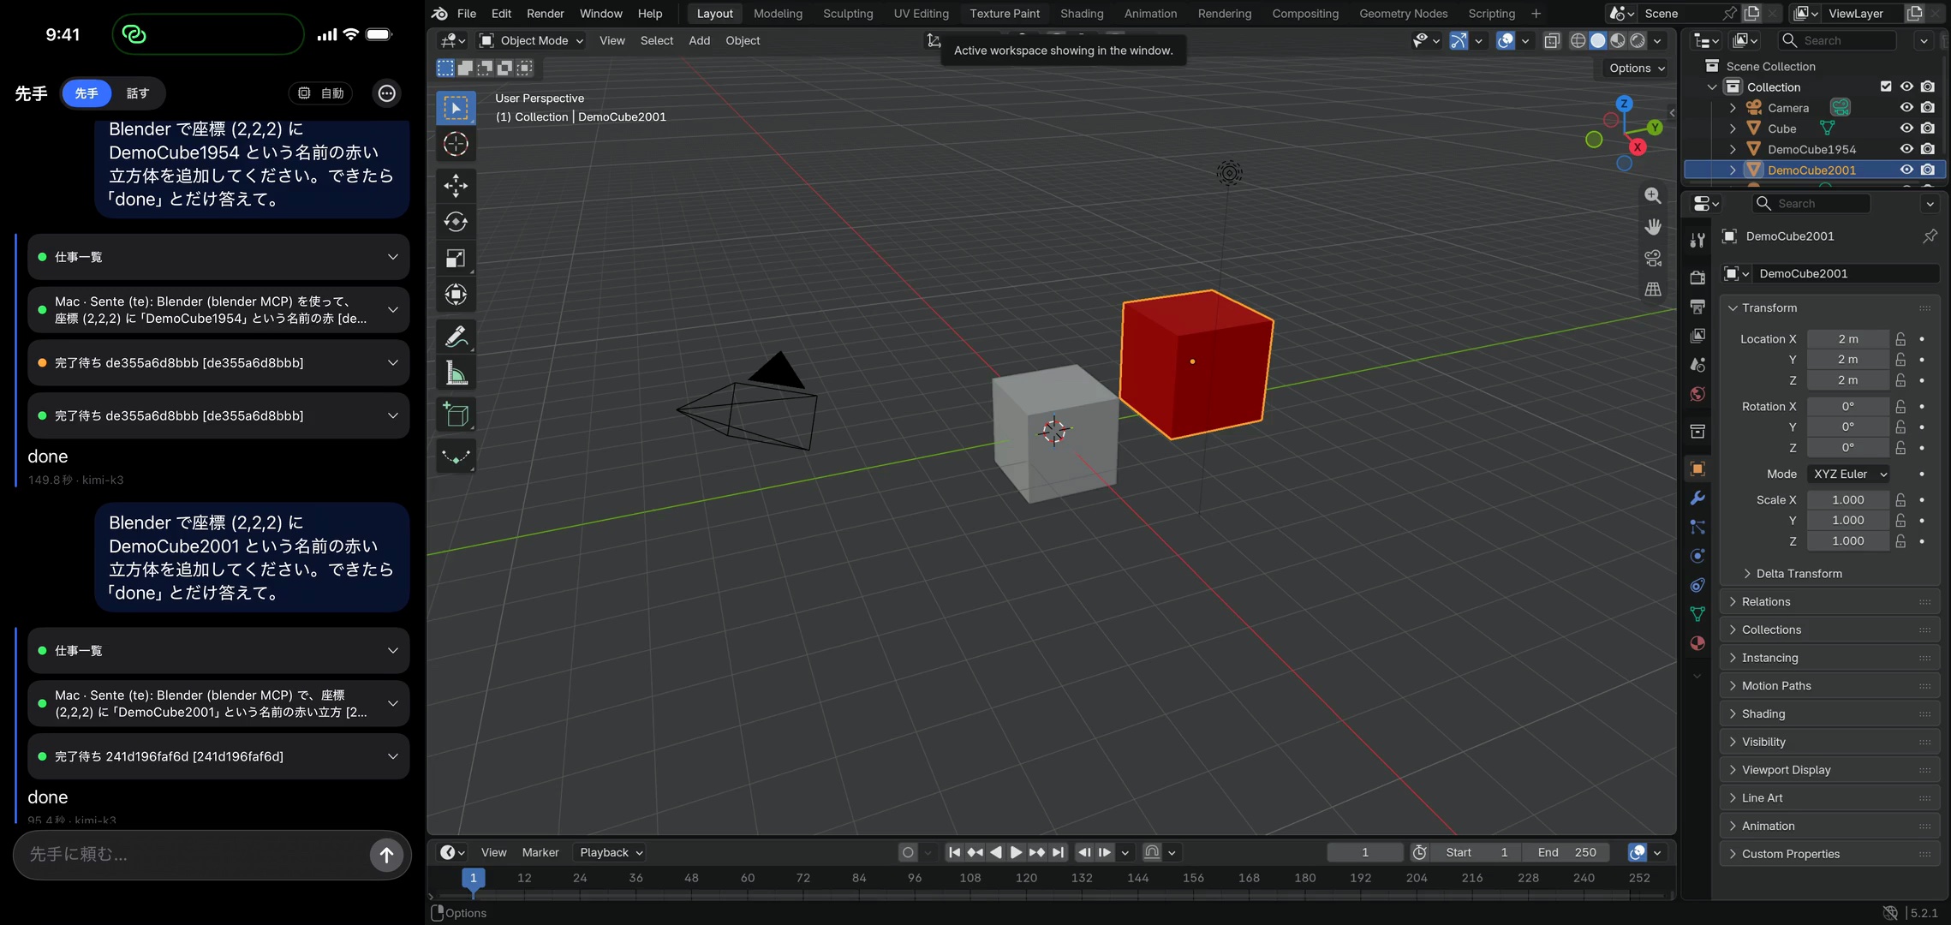Pin the DemoCube2001 properties panel
The image size is (1951, 925).
click(x=1930, y=236)
